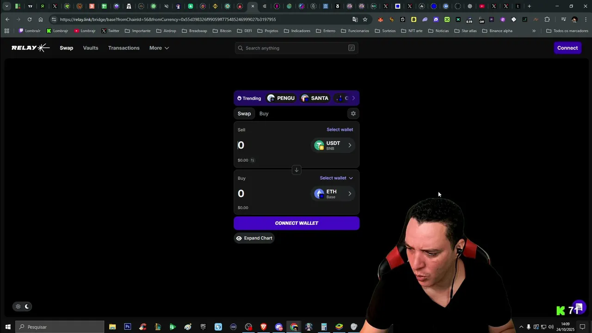592x333 pixels.
Task: Open the ETH Base token selector
Action: 333,194
